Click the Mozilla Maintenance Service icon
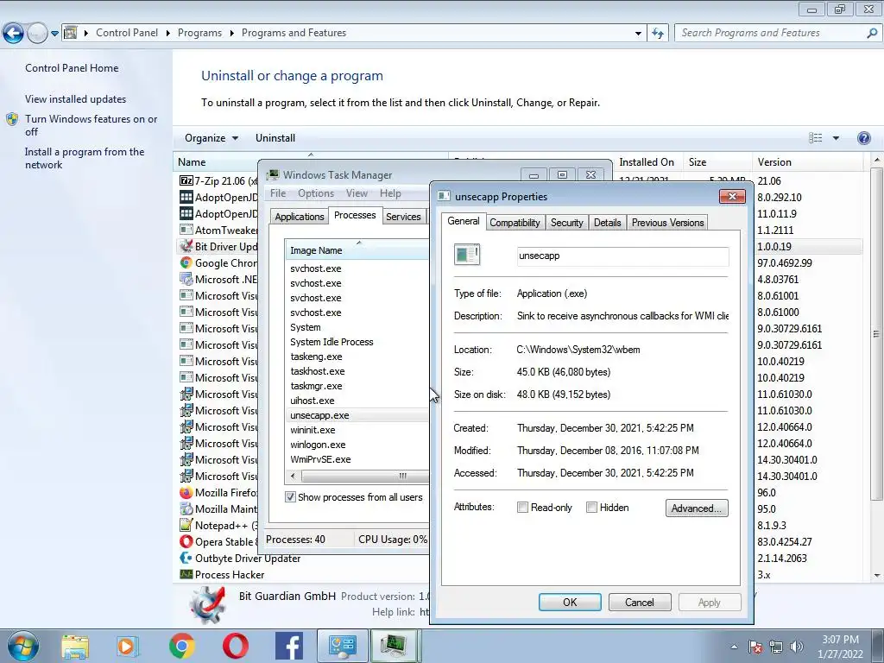 (x=186, y=508)
